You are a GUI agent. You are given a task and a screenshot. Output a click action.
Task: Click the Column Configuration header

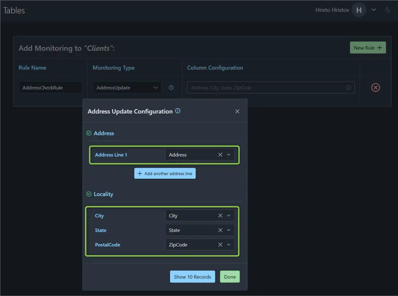pos(215,68)
